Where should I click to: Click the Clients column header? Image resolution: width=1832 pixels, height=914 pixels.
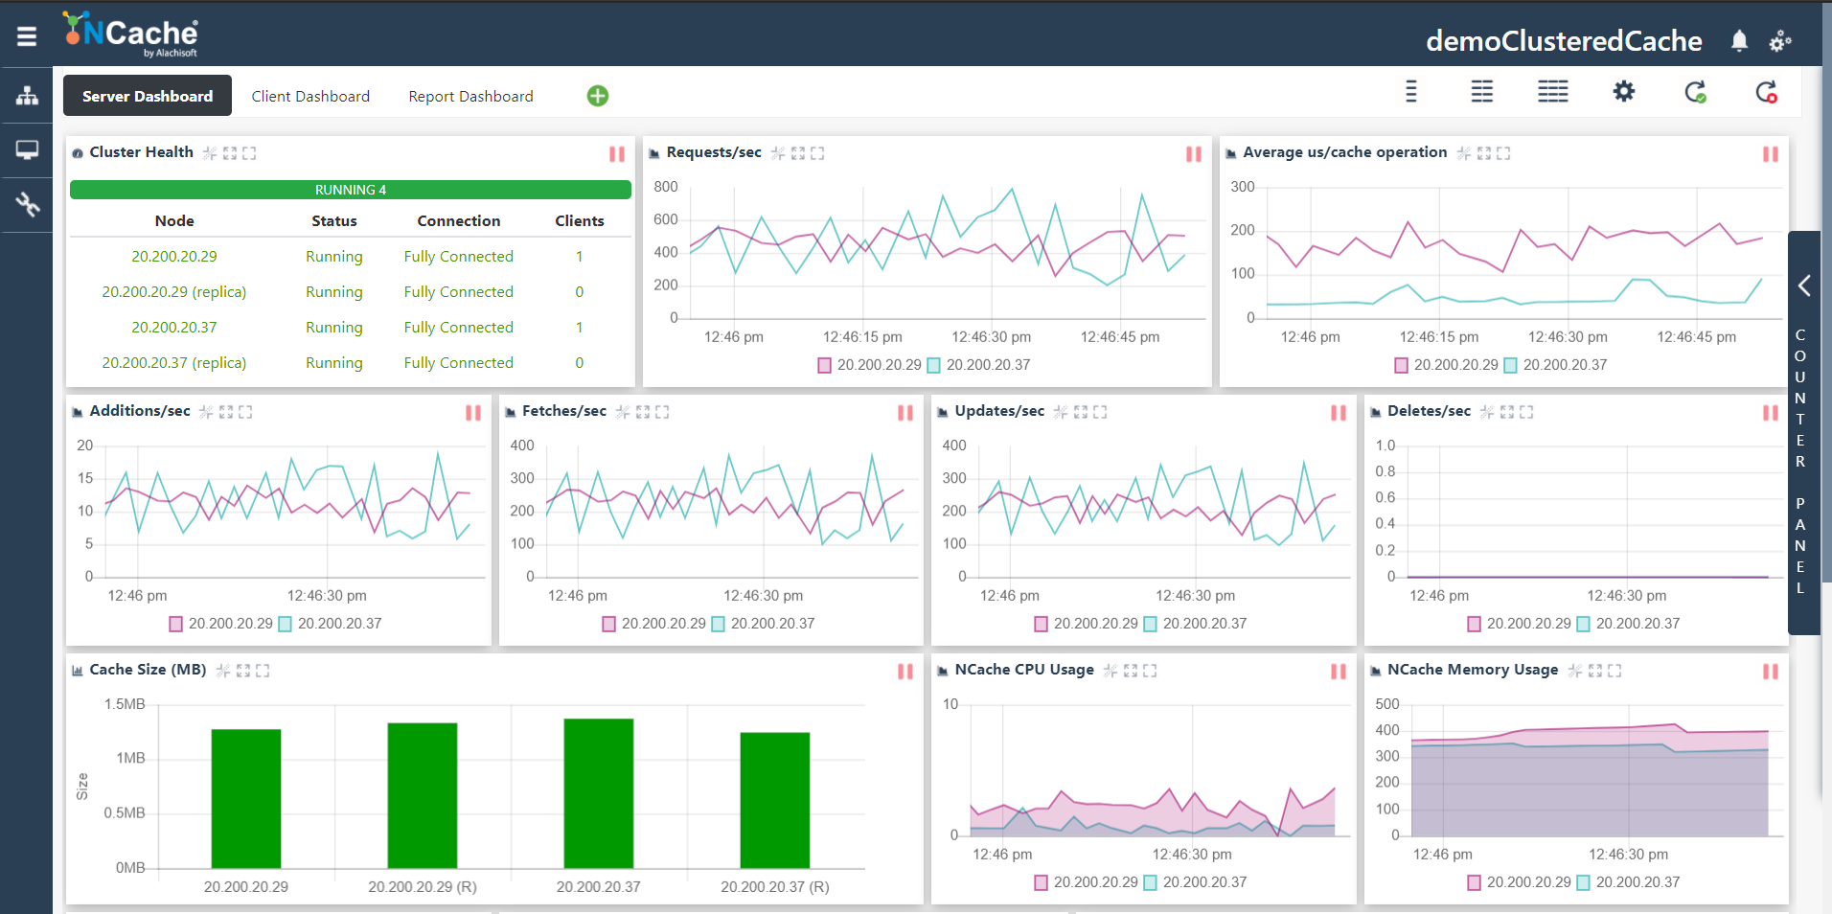[x=580, y=221]
